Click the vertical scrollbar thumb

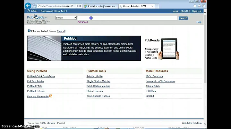click(205, 49)
